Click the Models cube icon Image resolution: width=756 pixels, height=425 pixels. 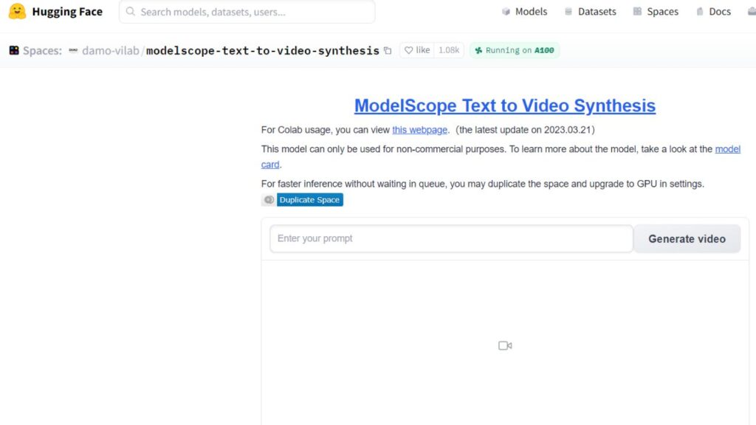click(506, 12)
